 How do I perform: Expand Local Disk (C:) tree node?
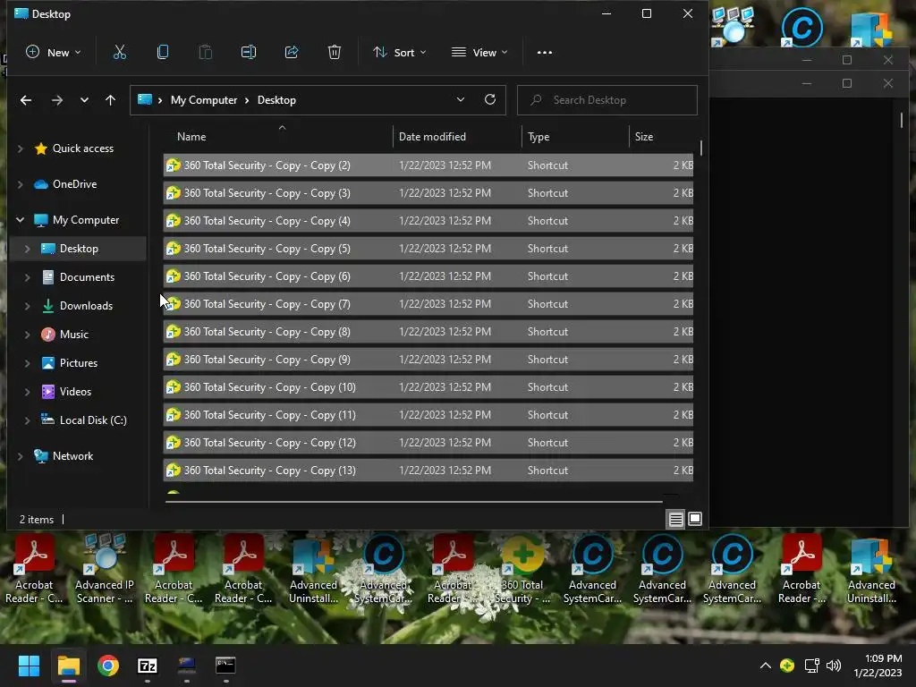pos(27,420)
